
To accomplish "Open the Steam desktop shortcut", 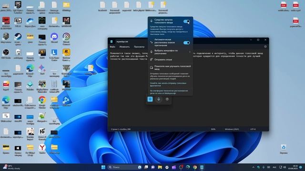I will [18, 39].
